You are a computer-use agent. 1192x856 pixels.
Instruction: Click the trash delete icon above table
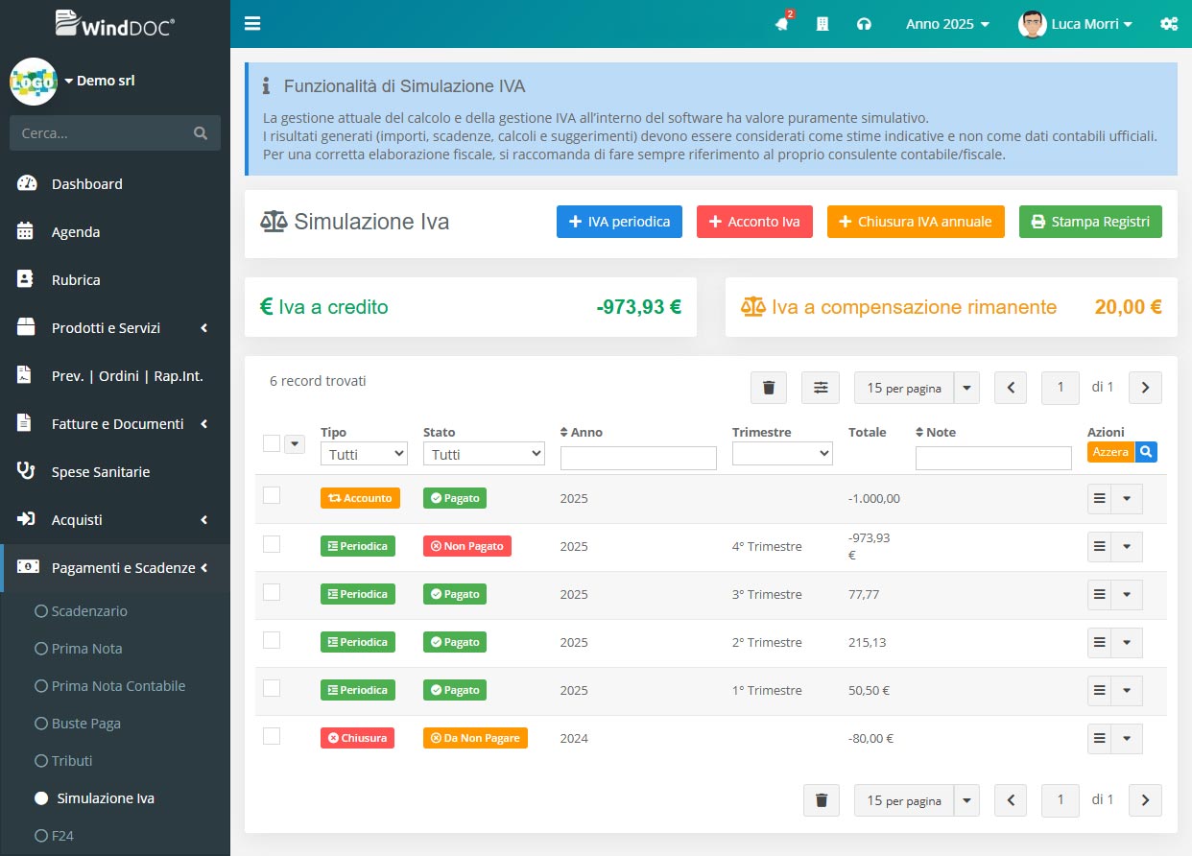pyautogui.click(x=768, y=388)
